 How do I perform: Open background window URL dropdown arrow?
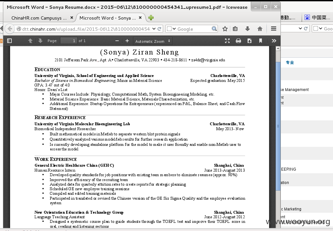(x=300, y=28)
